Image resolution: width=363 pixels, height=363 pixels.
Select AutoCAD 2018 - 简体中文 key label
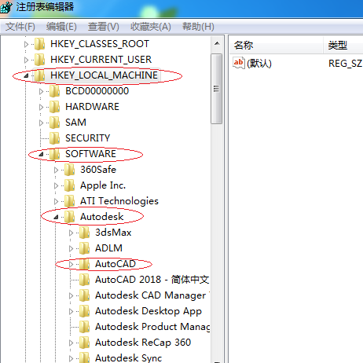[152, 280]
